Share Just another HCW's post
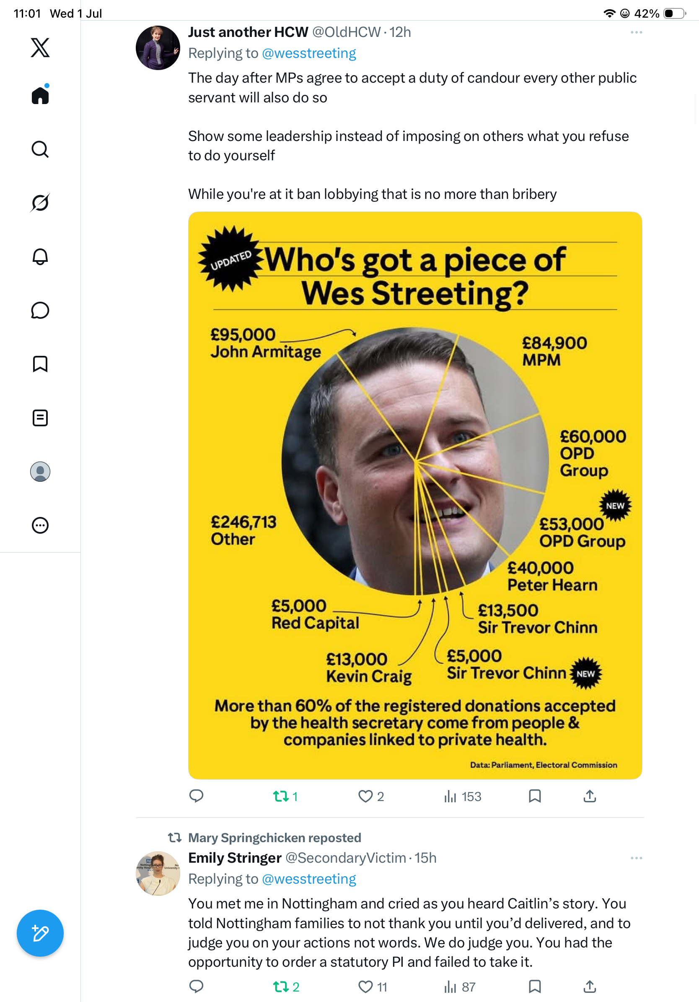The image size is (699, 1002). point(590,796)
